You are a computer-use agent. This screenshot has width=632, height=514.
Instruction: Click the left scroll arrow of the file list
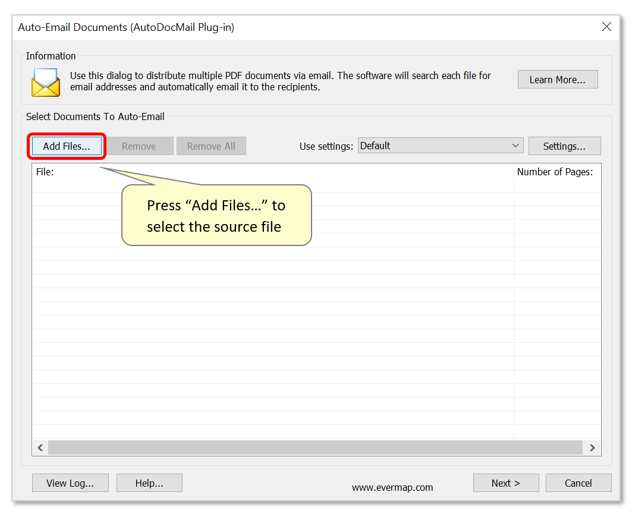click(40, 447)
